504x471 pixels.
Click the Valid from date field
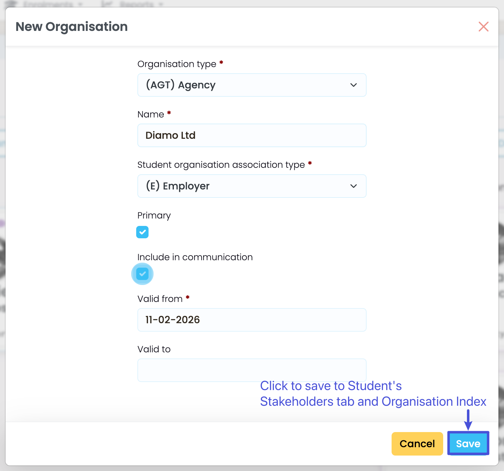(252, 320)
